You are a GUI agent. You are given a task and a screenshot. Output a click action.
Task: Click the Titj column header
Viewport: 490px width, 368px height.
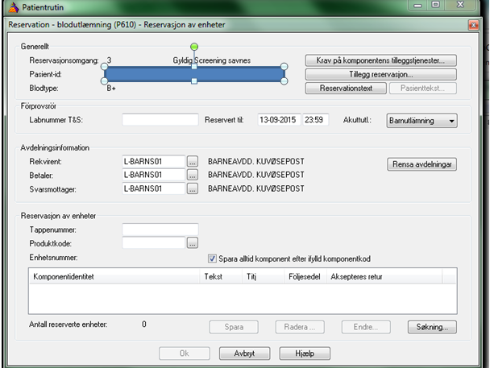click(263, 276)
